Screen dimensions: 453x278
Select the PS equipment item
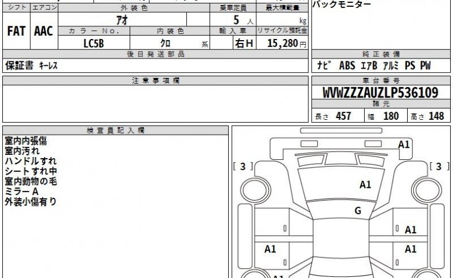410,65
